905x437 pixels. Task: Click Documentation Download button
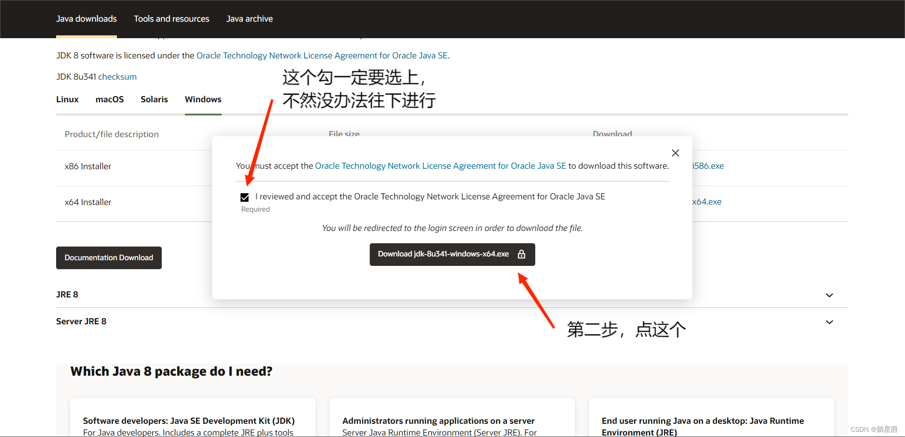pyautogui.click(x=109, y=258)
